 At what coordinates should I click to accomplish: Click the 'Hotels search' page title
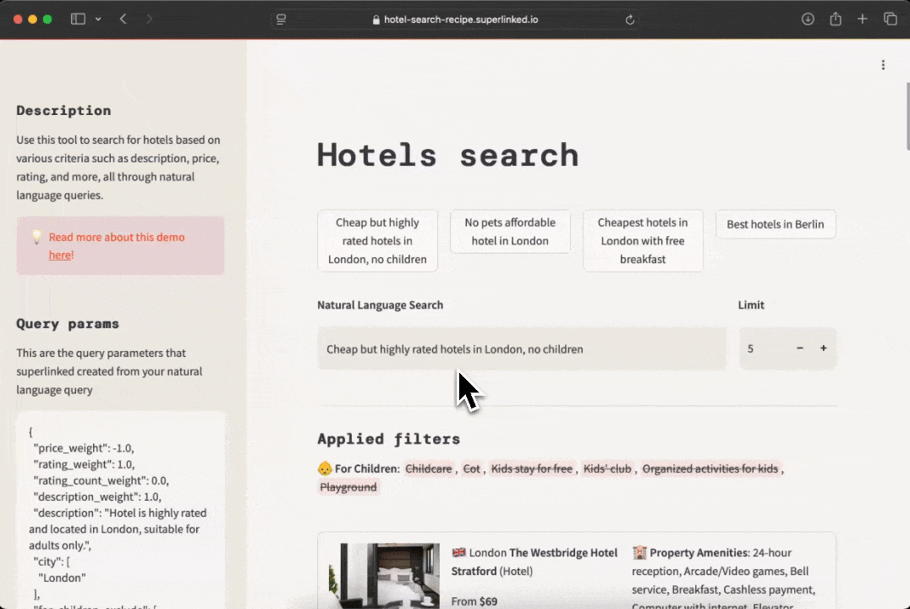click(447, 155)
